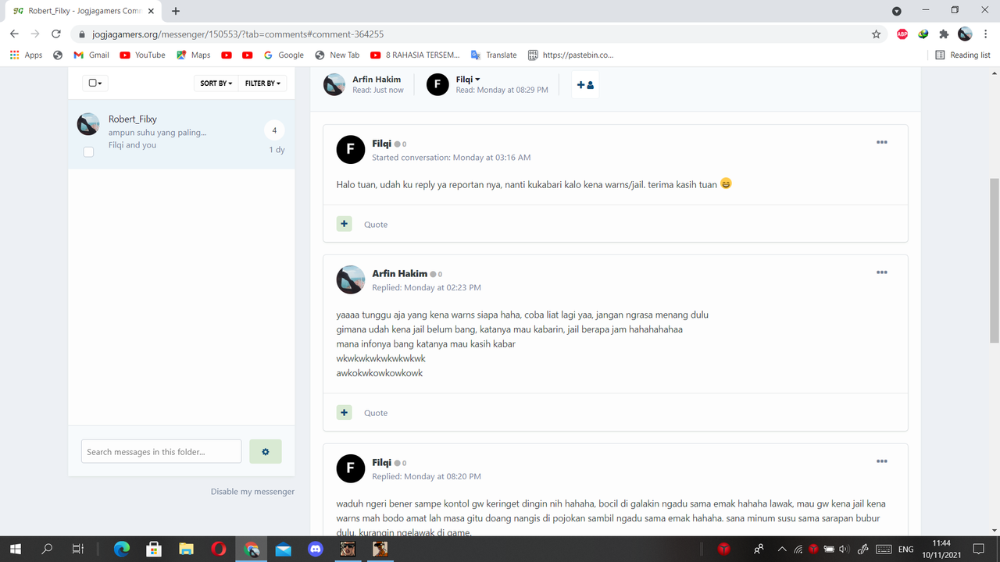Open the Extensions puzzle icon
1000x562 pixels.
944,34
